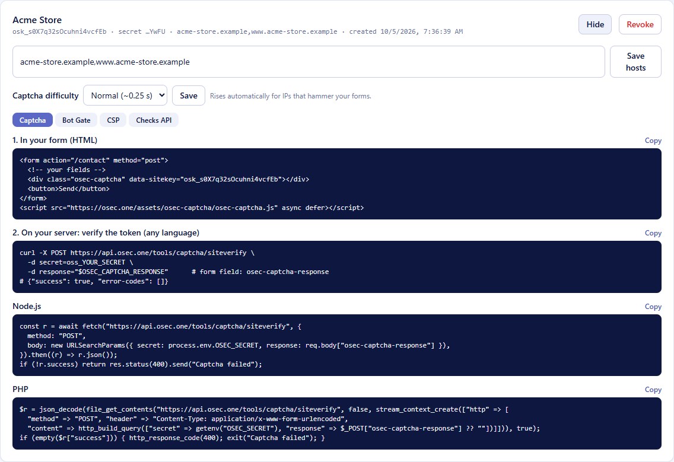Image resolution: width=674 pixels, height=462 pixels.
Task: Click the 'created 10/5/2026, 7:36:39 AM' text
Action: point(406,32)
